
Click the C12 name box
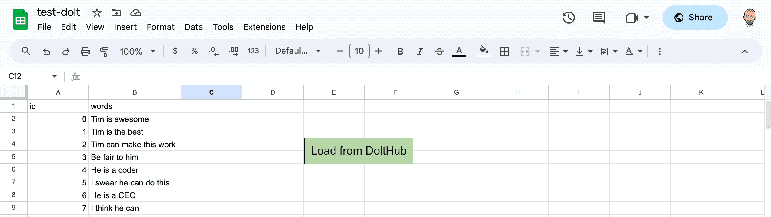(x=15, y=76)
